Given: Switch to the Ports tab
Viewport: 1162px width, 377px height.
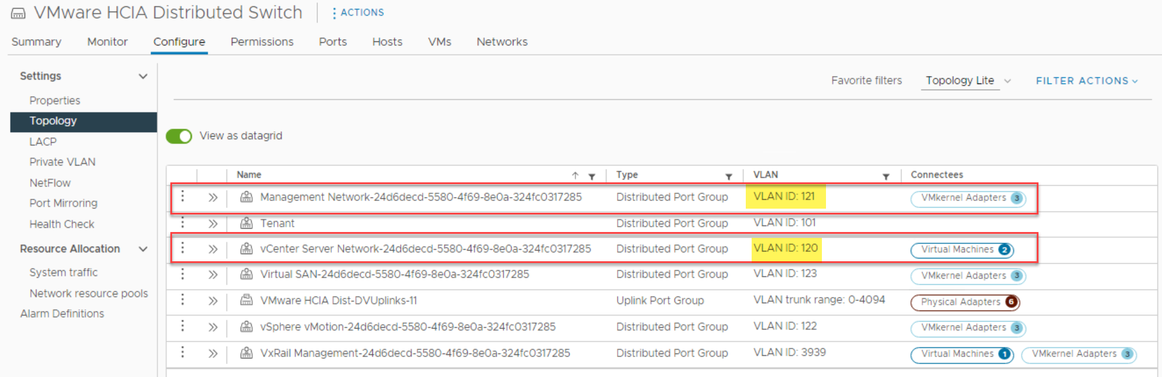Looking at the screenshot, I should point(333,42).
